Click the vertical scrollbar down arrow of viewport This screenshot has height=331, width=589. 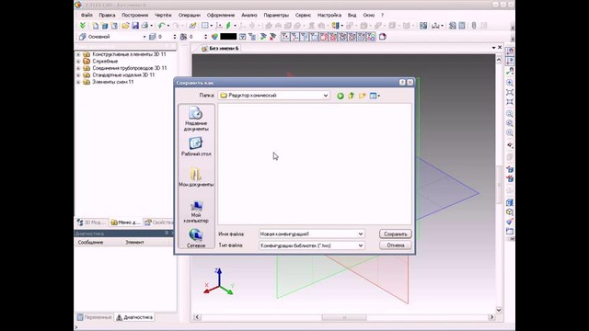tap(499, 310)
